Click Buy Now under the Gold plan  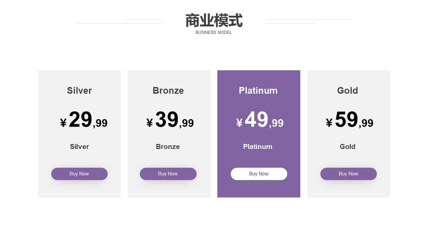click(348, 174)
